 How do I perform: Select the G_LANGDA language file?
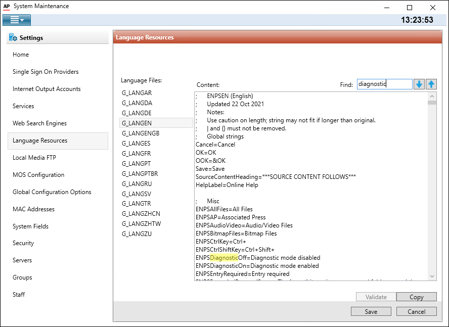[x=137, y=103]
